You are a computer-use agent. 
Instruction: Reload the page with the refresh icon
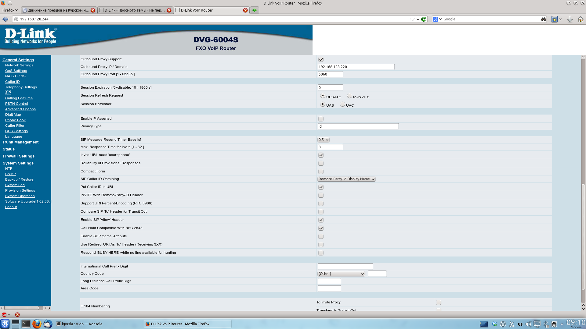[x=424, y=19]
